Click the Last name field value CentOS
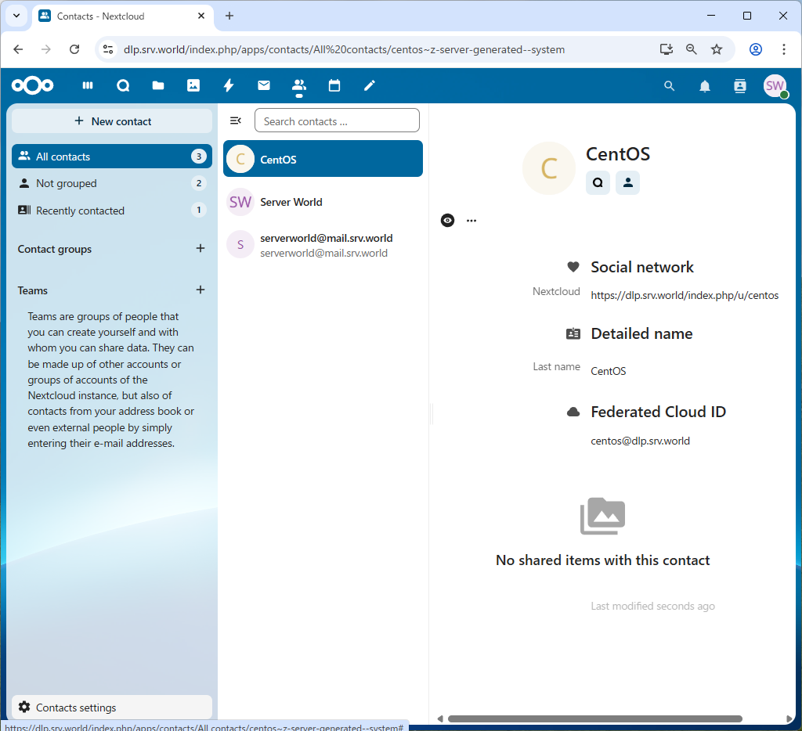The height and width of the screenshot is (731, 802). point(608,371)
